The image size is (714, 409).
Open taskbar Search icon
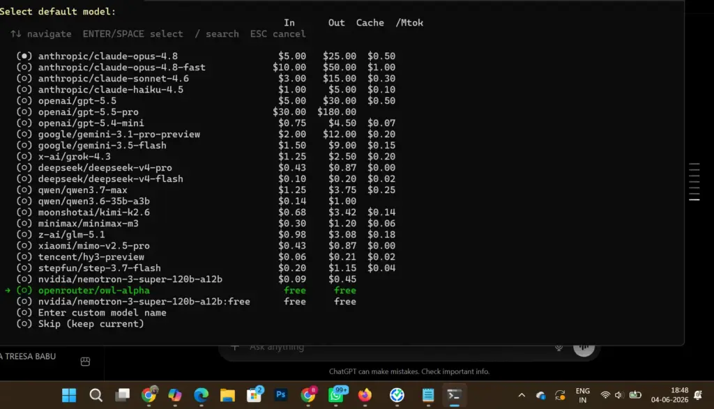(x=96, y=395)
